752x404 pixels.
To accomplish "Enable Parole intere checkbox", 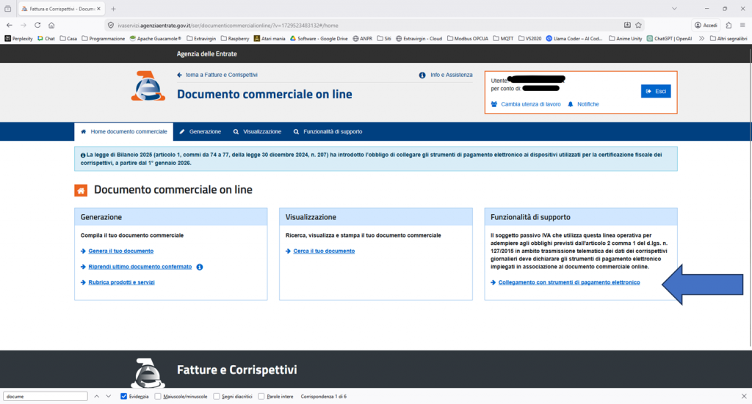I will (261, 396).
